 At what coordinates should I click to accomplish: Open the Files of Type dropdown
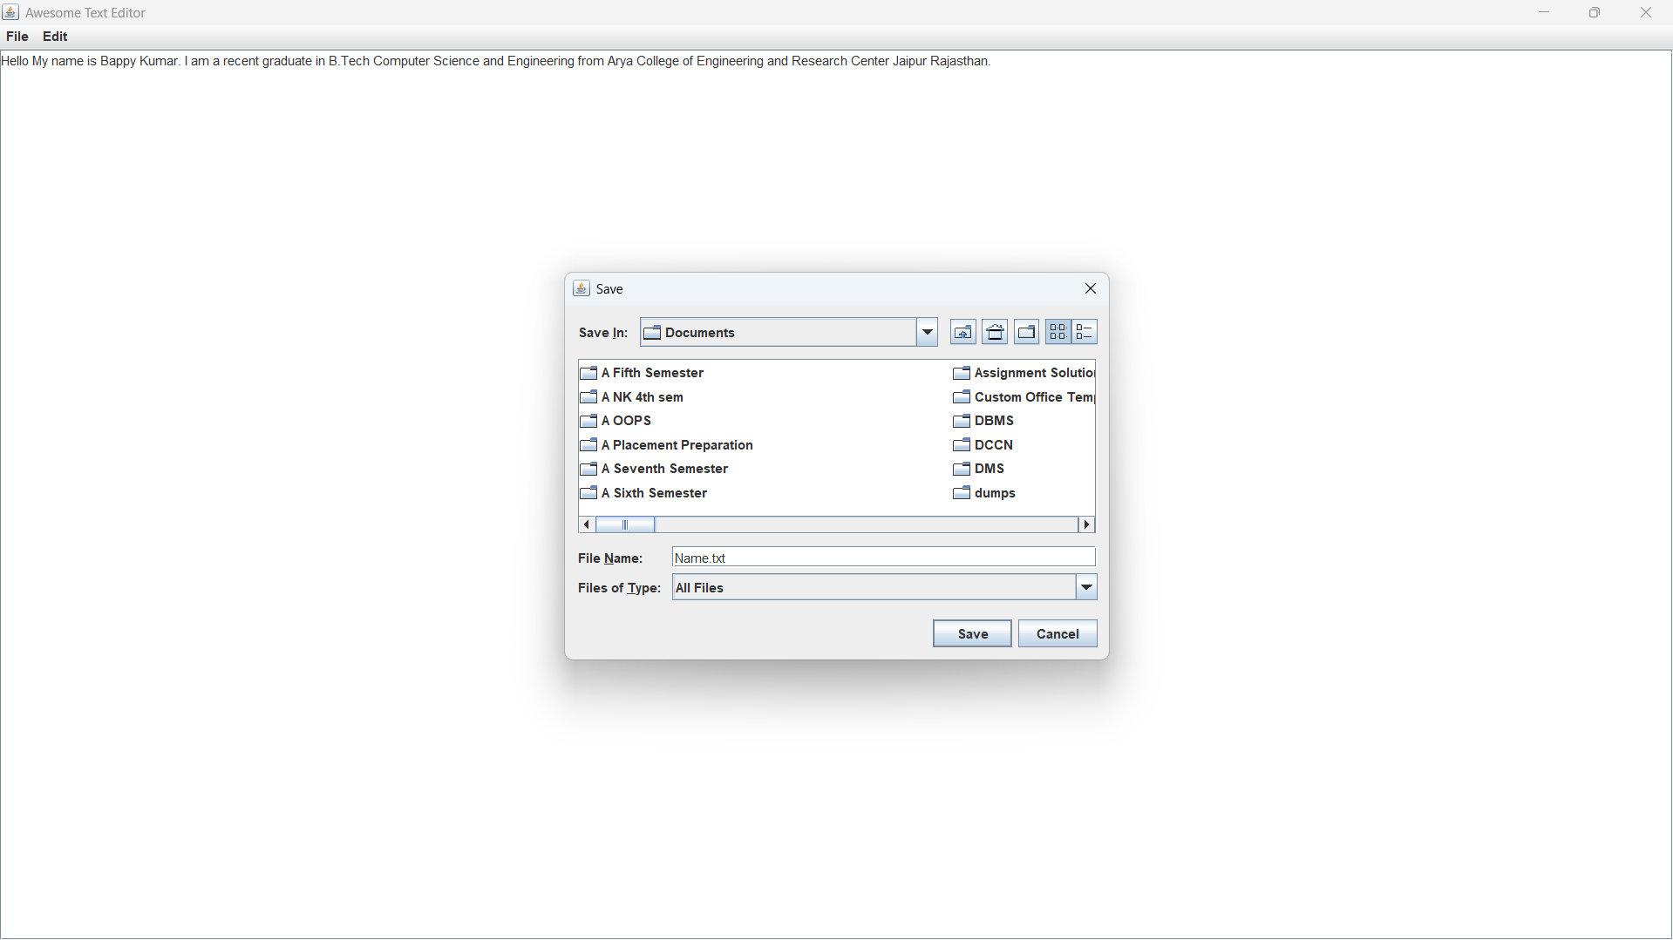point(1085,587)
